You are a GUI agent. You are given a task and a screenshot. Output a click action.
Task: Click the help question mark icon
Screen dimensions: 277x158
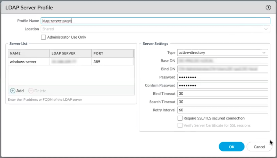(268, 7)
